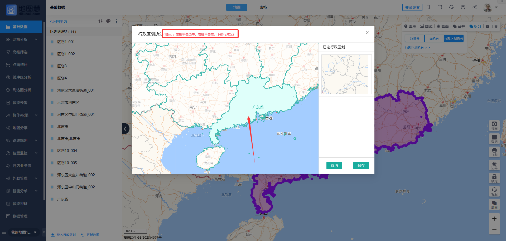This screenshot has width=506, height=241.
Task: Toggle the 区划1_001 layer checkbox
Action: [52, 42]
